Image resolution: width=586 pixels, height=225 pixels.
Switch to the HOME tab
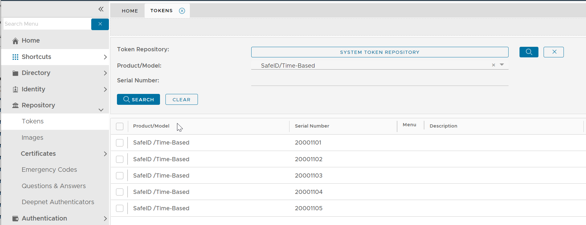130,11
